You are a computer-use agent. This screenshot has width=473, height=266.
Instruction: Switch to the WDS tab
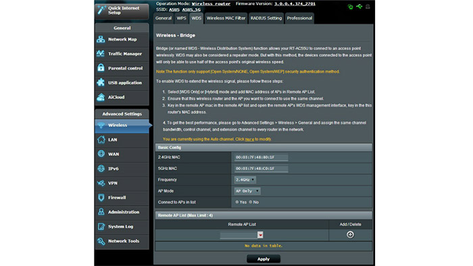click(x=197, y=18)
